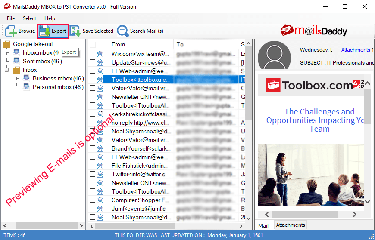This screenshot has width=375, height=240.
Task: Click the meeting photo in email preview
Action: [311, 174]
